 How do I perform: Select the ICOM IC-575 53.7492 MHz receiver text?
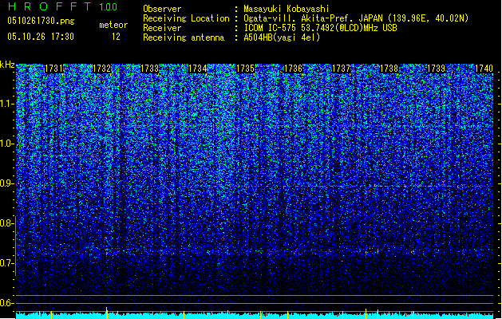coord(321,28)
